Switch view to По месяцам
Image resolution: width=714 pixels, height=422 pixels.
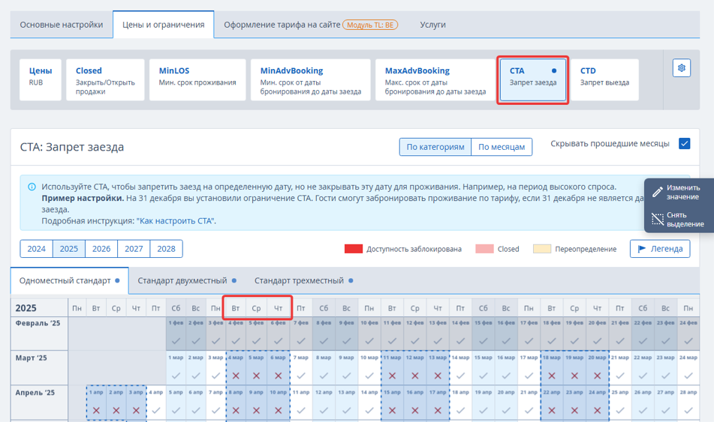point(502,147)
